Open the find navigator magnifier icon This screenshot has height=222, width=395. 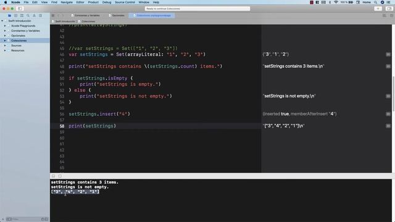[x=28, y=15]
